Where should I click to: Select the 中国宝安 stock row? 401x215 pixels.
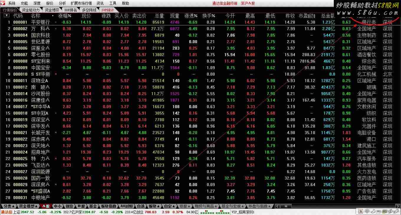[200, 68]
